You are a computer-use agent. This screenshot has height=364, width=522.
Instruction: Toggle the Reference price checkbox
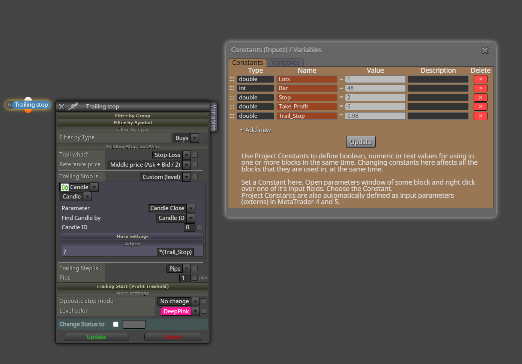(195, 164)
